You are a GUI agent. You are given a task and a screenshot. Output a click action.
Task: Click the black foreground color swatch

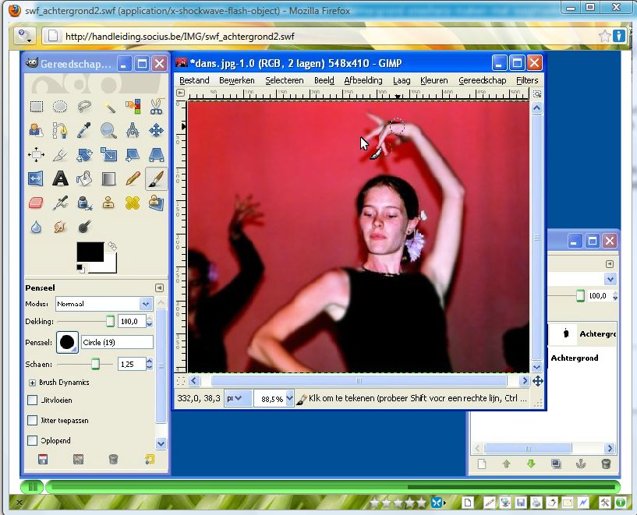90,252
